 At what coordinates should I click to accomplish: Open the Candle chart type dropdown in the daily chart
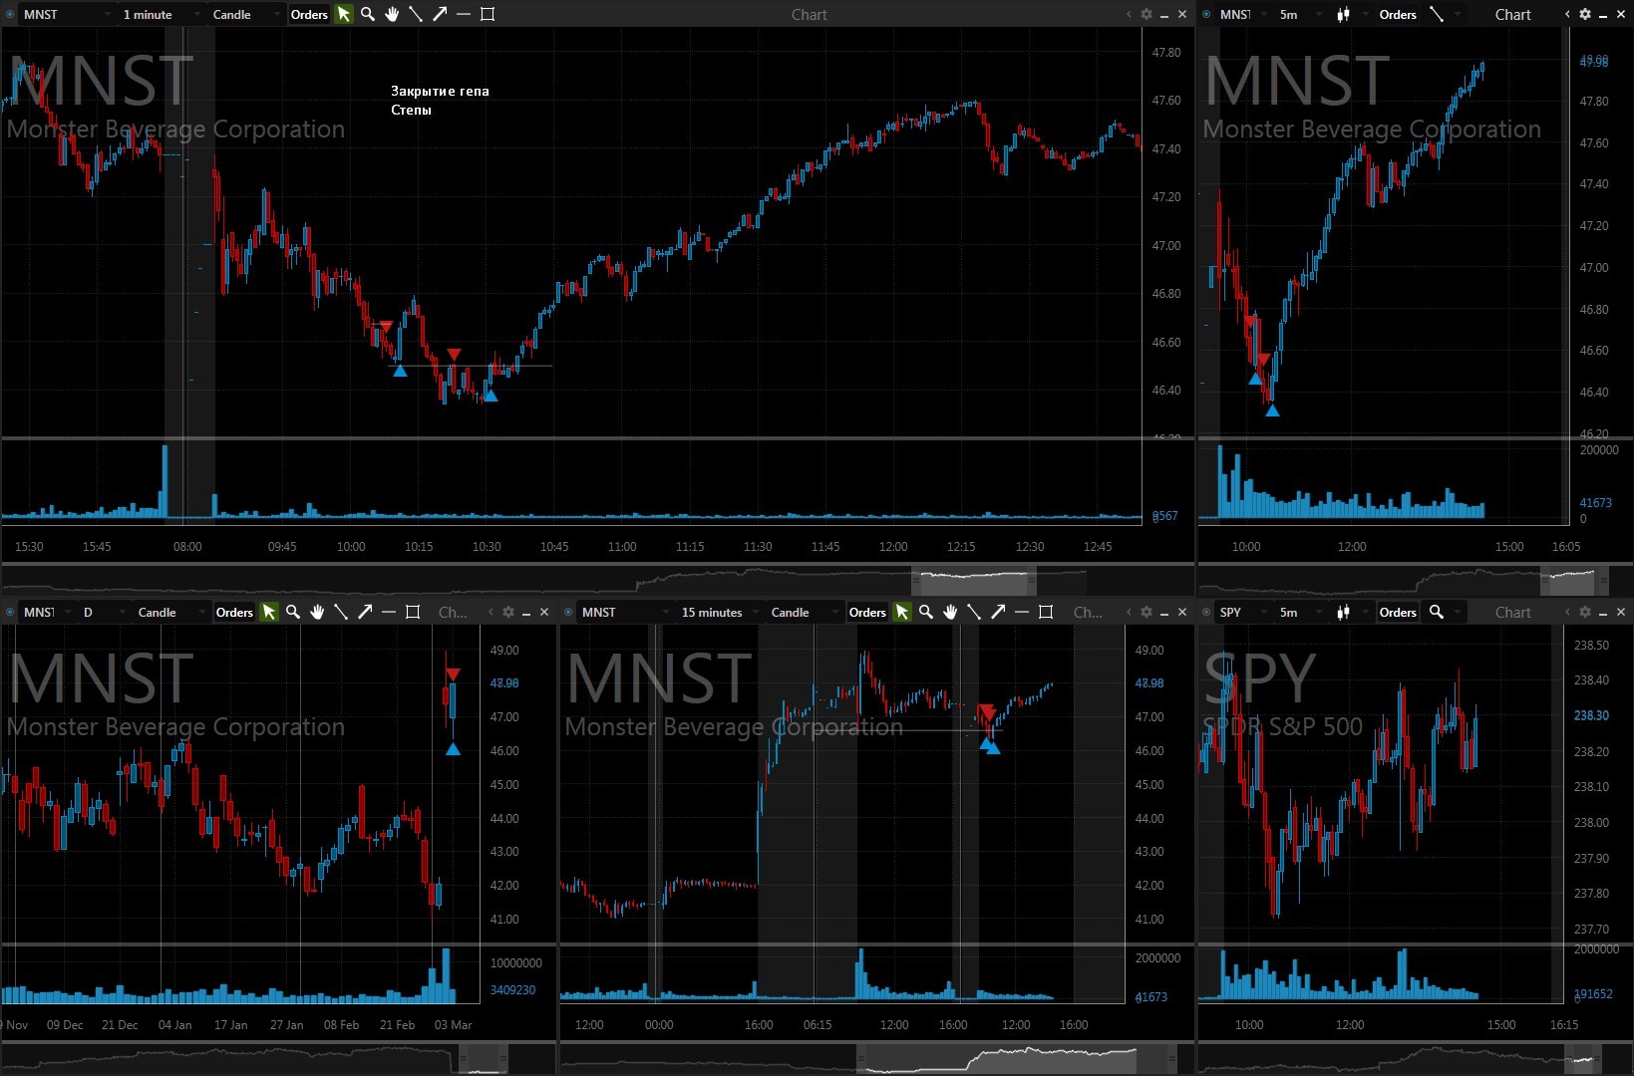164,612
